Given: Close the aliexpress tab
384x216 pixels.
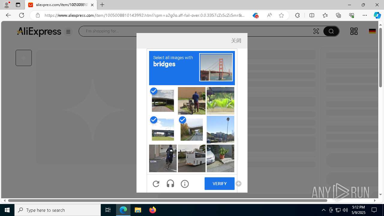Looking at the screenshot, I should [92, 5].
